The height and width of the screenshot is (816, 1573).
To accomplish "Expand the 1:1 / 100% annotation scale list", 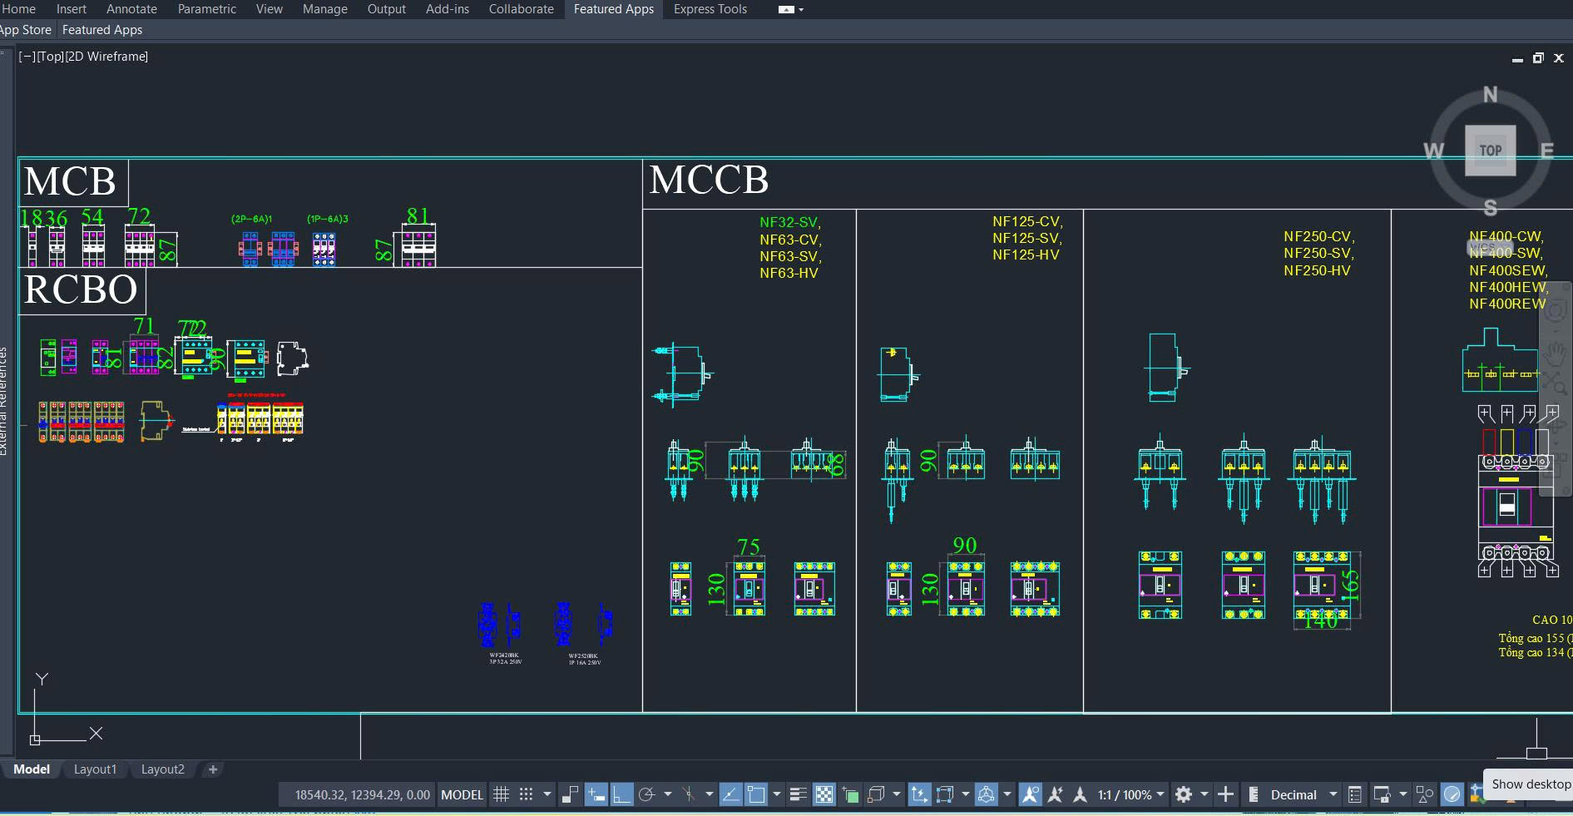I will (1160, 794).
